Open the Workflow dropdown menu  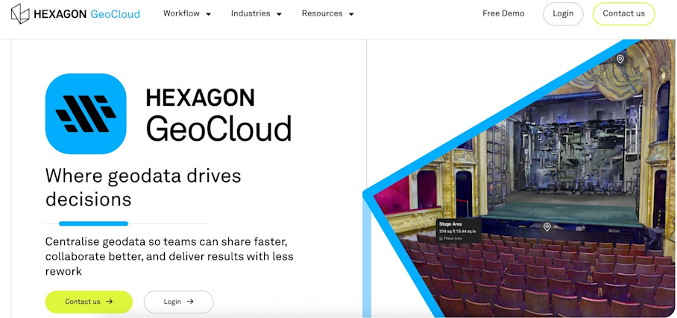(x=187, y=13)
